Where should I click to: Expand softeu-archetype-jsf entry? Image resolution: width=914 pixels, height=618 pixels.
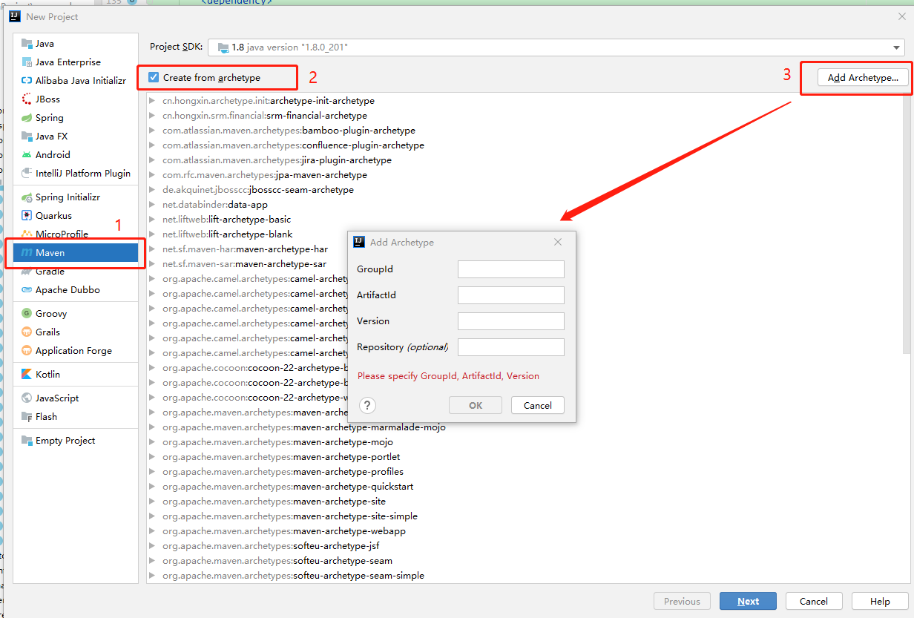(152, 546)
